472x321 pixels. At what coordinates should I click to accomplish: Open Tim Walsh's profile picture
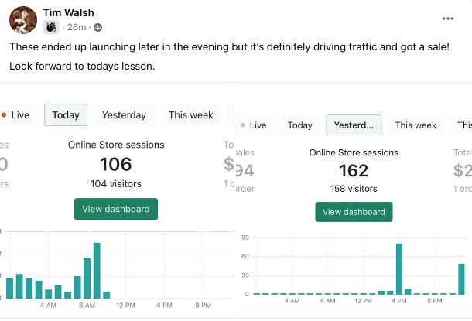23,20
